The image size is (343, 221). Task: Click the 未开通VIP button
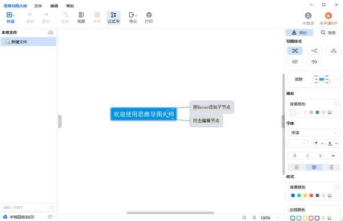click(328, 19)
